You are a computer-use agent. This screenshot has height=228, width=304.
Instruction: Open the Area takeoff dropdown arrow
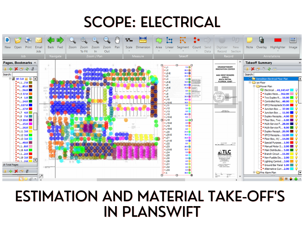(x=159, y=51)
